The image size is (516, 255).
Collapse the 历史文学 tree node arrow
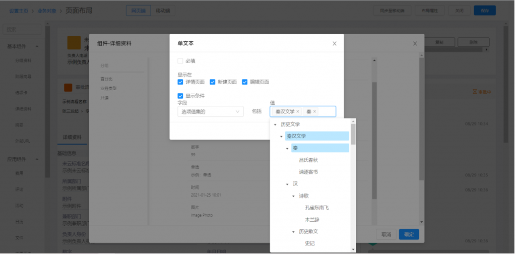click(x=275, y=124)
